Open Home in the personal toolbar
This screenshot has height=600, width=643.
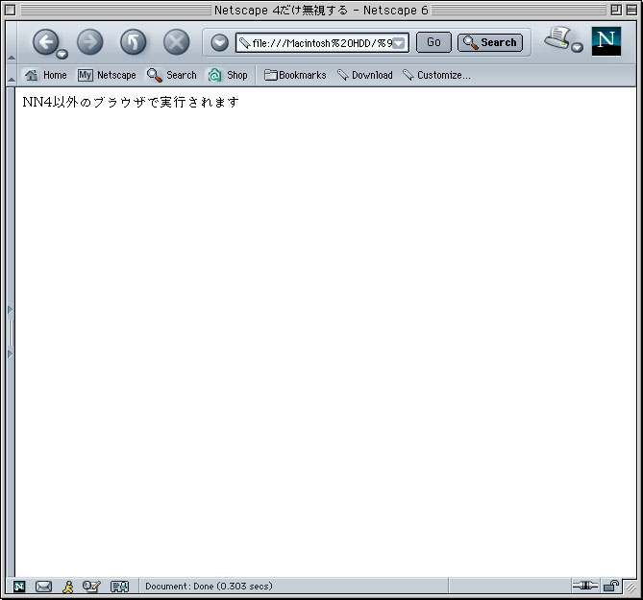click(45, 75)
